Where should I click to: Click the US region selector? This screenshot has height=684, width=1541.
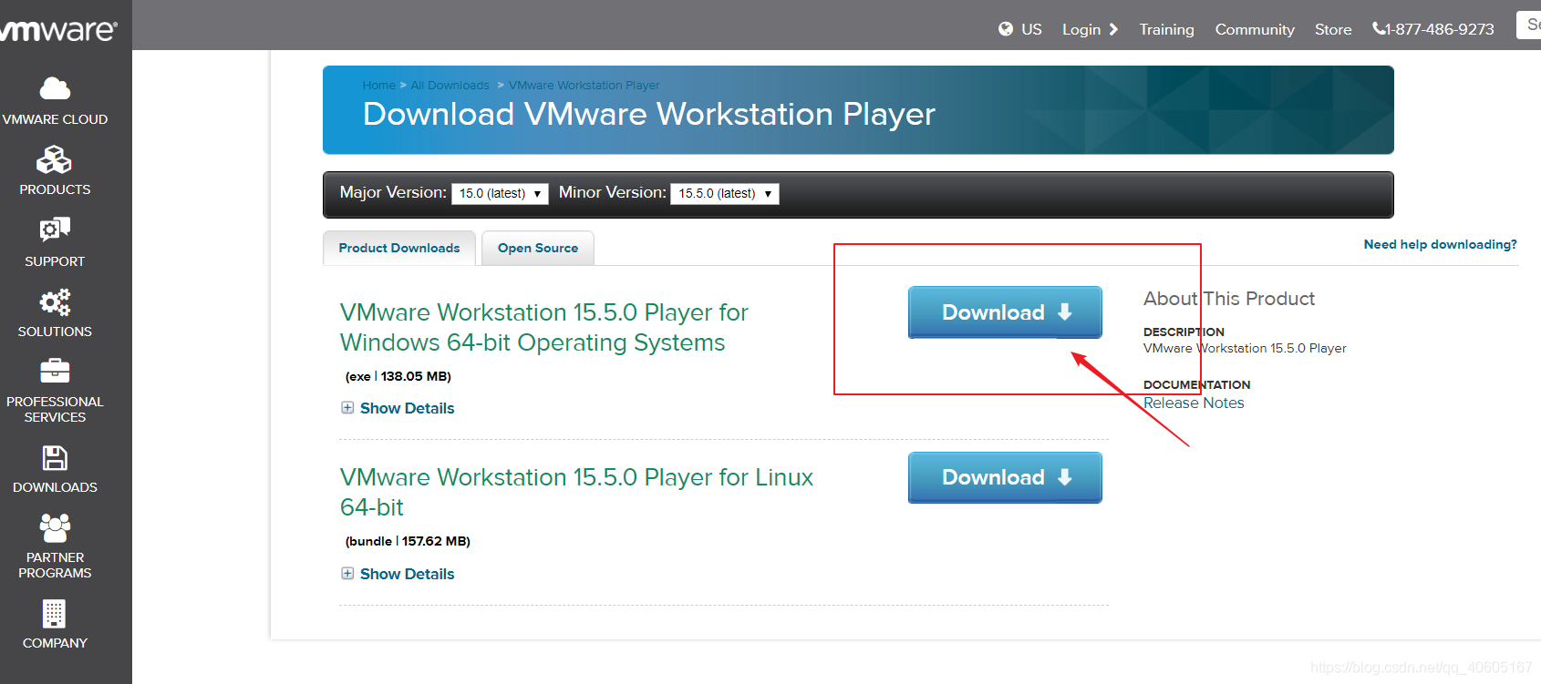click(x=1031, y=29)
